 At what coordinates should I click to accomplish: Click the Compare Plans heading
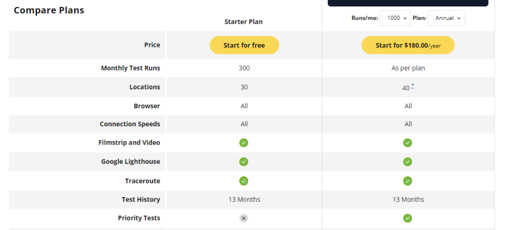tap(49, 10)
